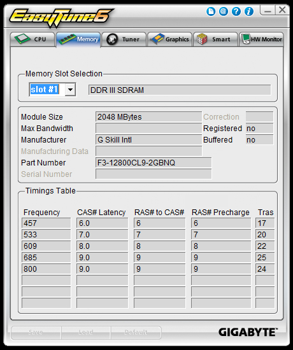Click the DDR III SDRAM field

(180, 90)
